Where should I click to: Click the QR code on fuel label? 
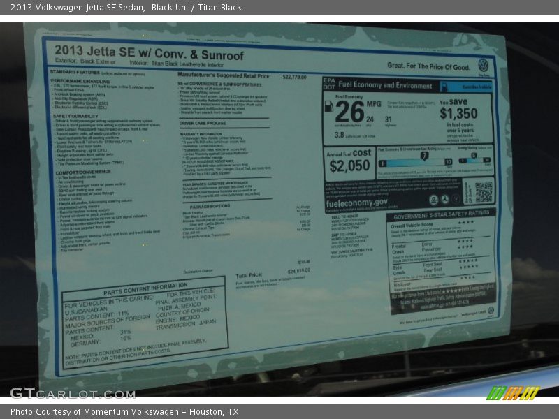(x=483, y=192)
